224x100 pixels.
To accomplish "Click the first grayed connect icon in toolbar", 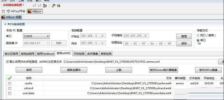I will pos(34,6).
